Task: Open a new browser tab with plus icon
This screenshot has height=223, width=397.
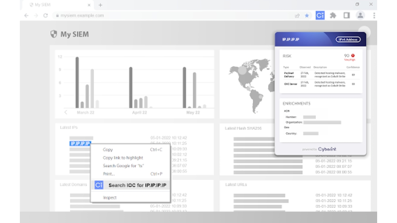Action: (x=100, y=5)
